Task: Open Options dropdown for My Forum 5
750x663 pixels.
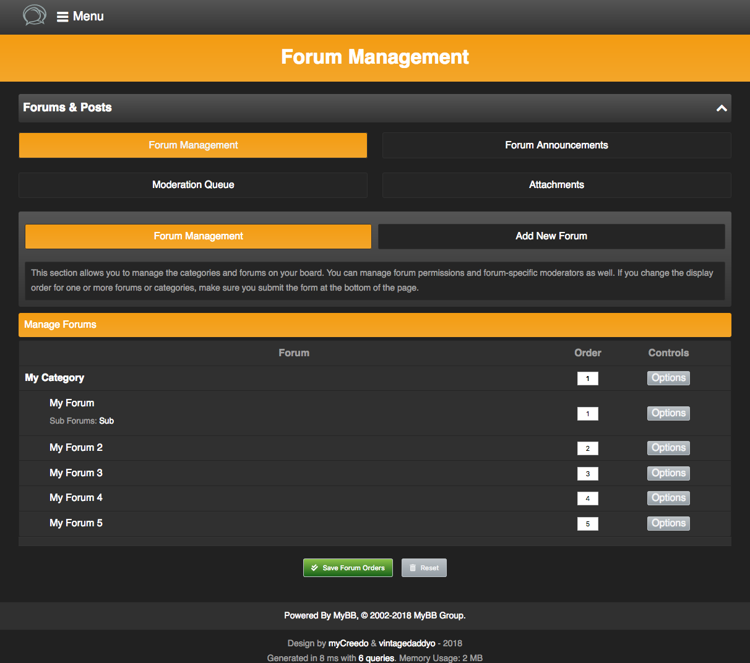Action: point(668,523)
